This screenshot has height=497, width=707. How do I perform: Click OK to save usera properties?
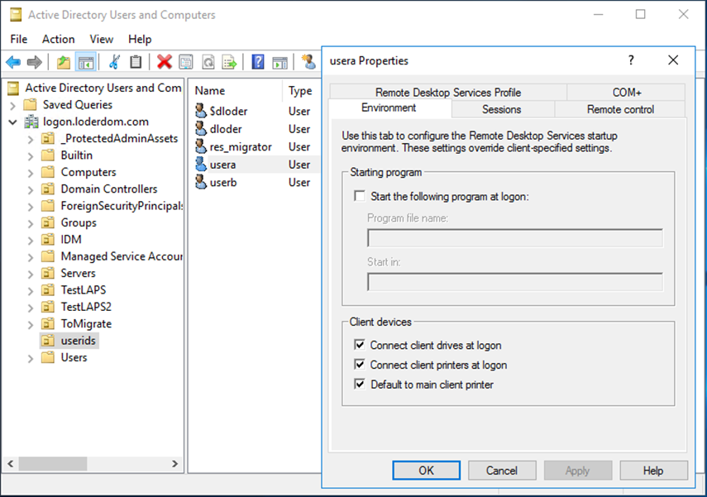(x=426, y=470)
